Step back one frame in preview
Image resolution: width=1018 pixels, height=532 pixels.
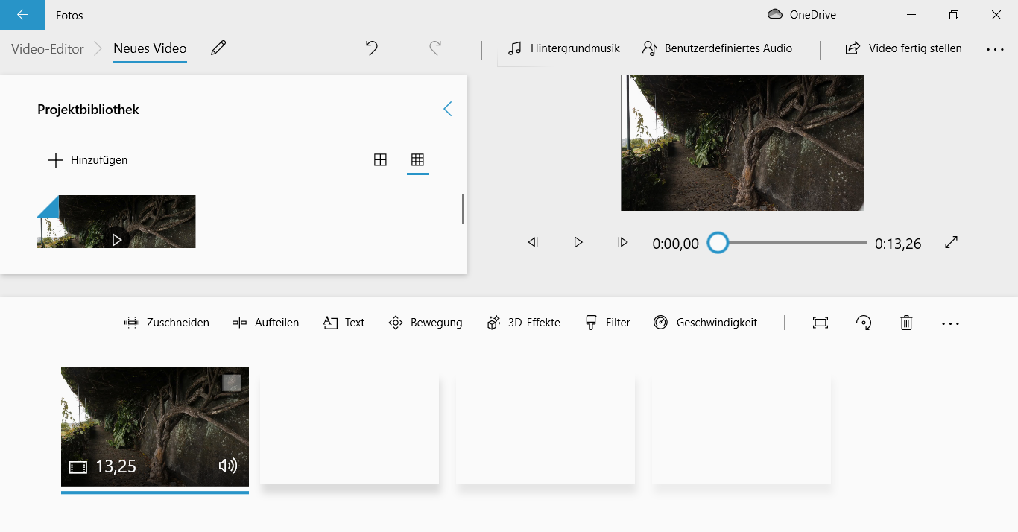pos(533,242)
